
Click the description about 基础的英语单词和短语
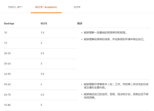(105, 33)
